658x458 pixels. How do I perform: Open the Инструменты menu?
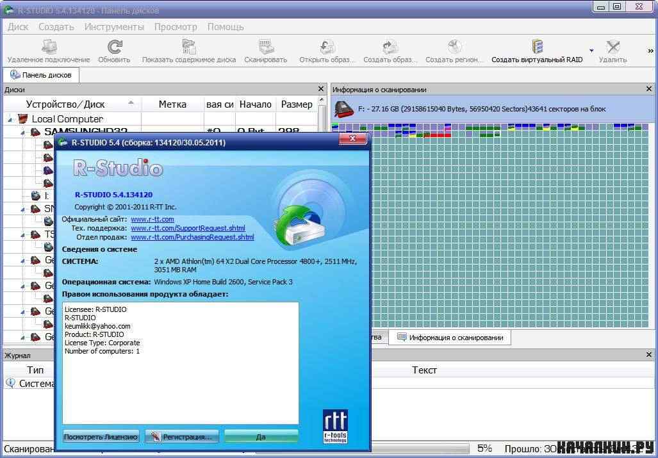[114, 27]
